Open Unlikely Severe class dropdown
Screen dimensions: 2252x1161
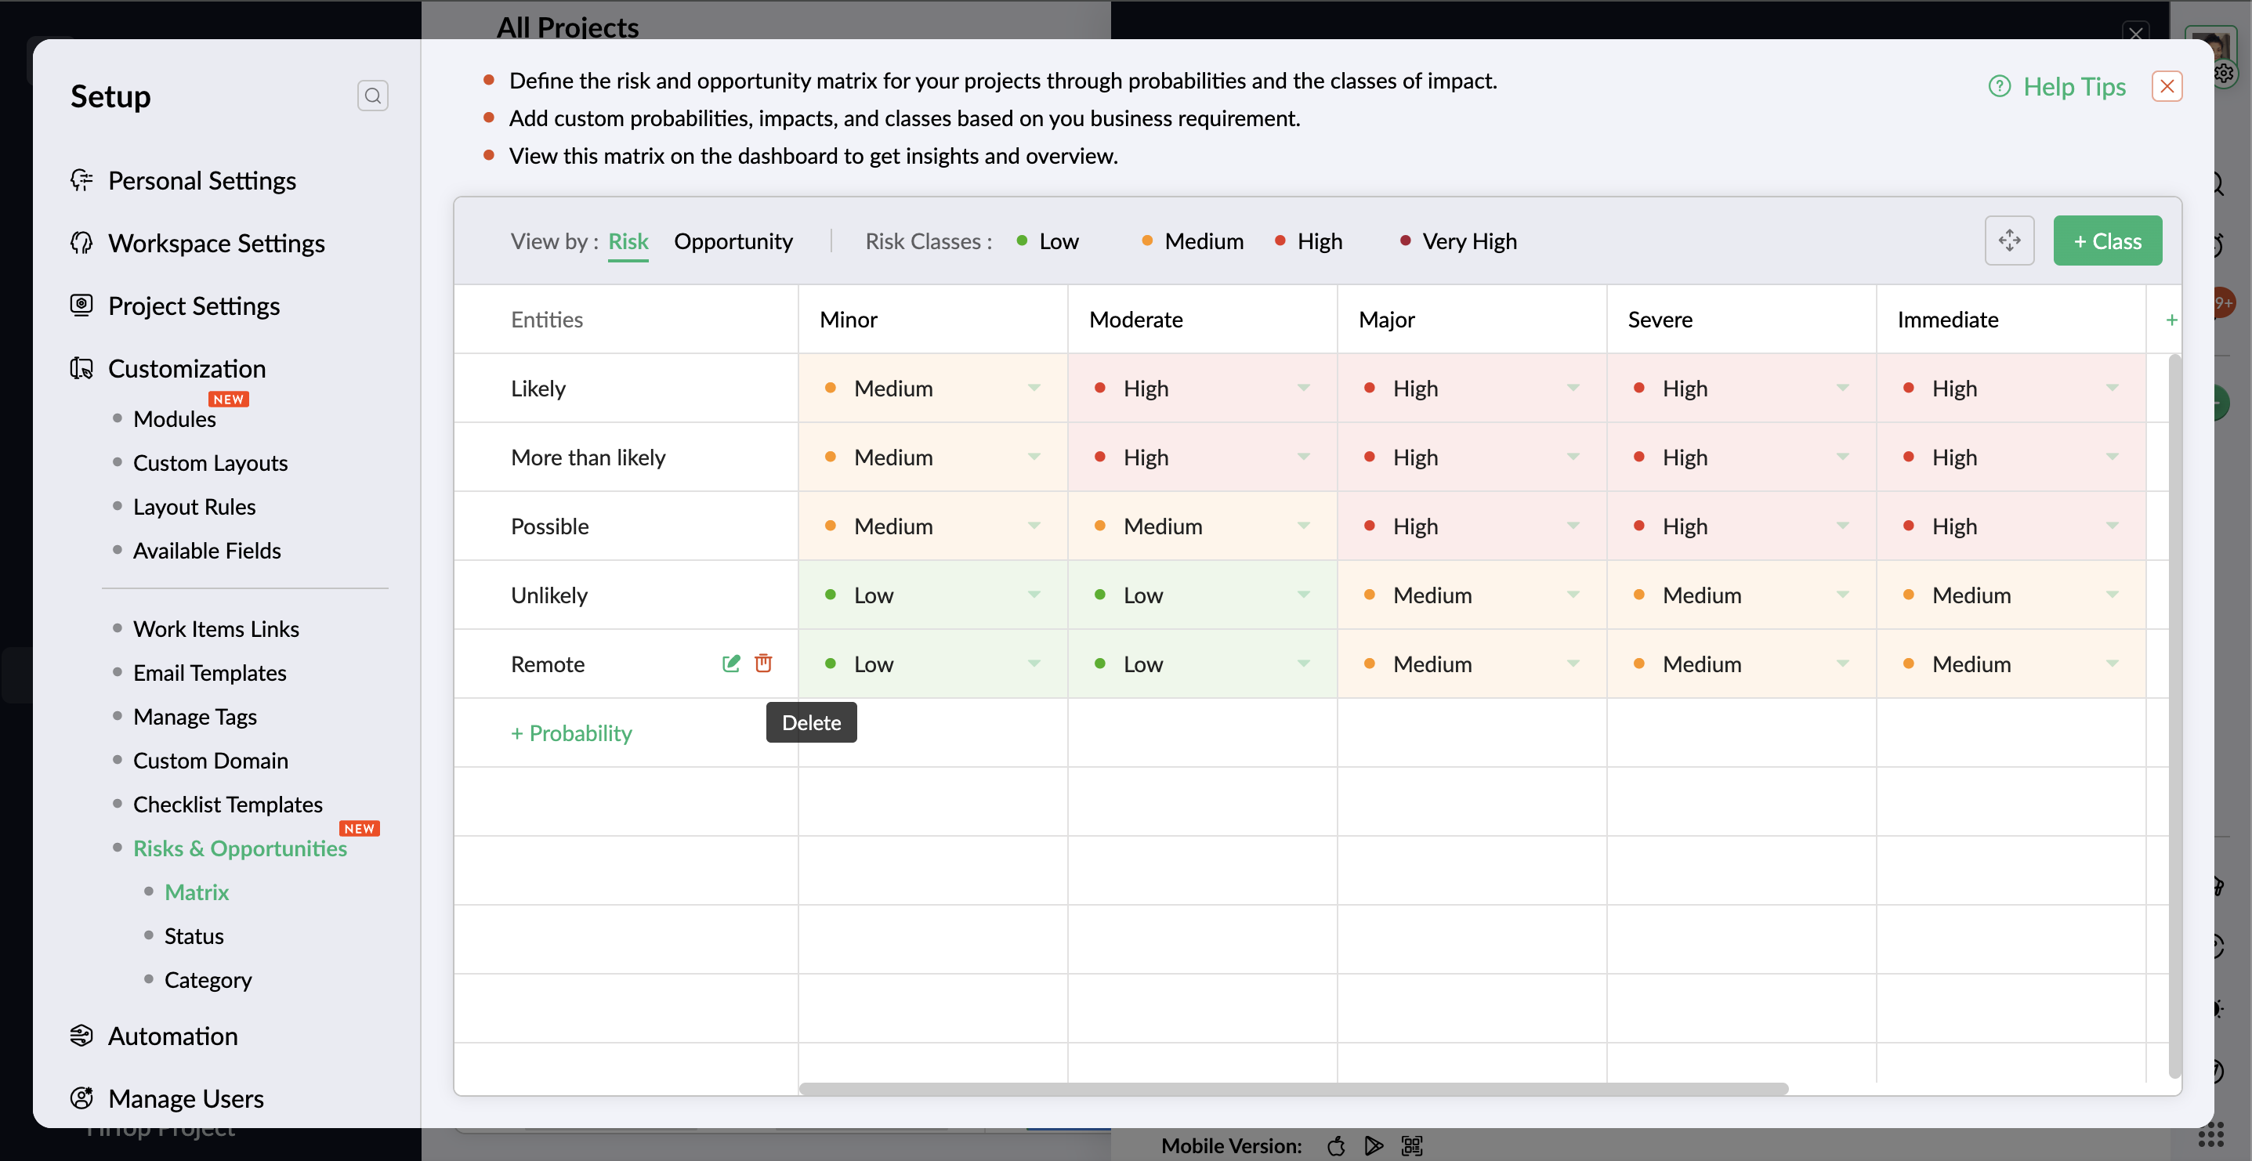[1842, 595]
